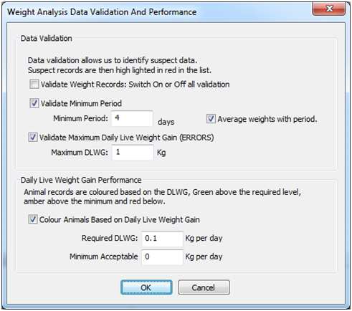Uncheck Validate Minimum Period
Viewport: 352px width, 311px height.
[x=34, y=103]
